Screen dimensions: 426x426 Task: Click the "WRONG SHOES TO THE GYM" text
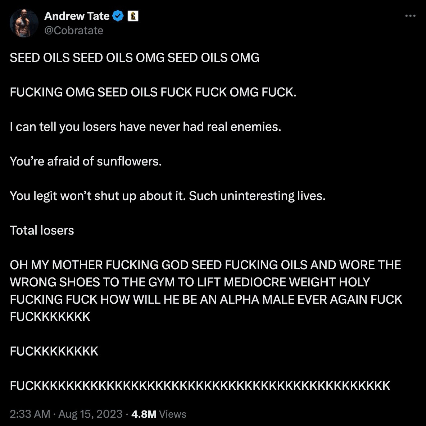81,282
